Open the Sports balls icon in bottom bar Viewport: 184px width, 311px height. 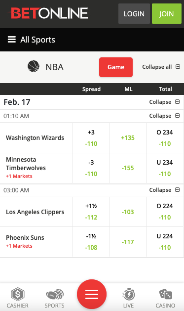coord(55,294)
